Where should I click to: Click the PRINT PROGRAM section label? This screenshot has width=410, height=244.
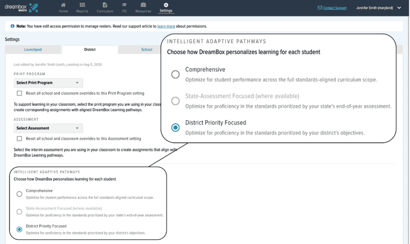[x=29, y=74]
